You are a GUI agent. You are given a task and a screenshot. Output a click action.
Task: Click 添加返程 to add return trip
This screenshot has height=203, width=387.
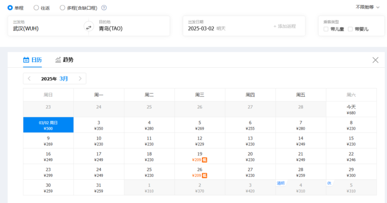point(285,26)
